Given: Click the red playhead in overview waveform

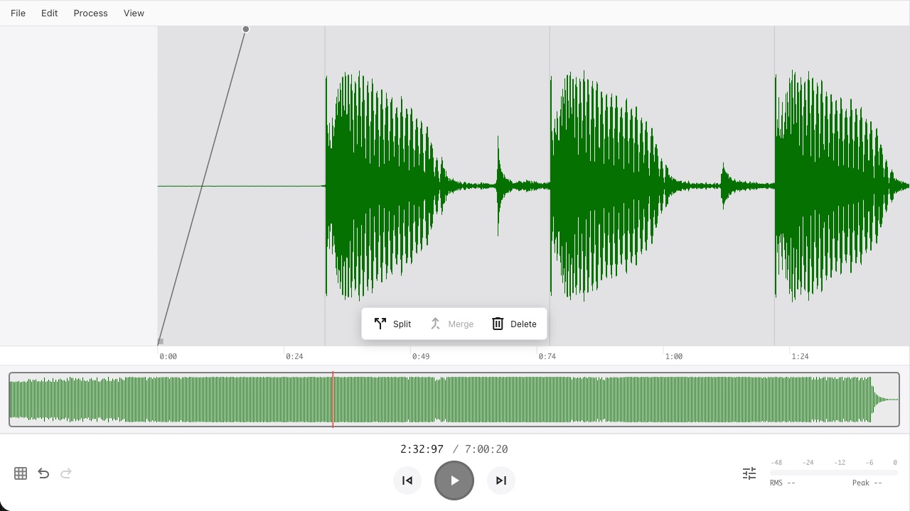Looking at the screenshot, I should pyautogui.click(x=333, y=400).
